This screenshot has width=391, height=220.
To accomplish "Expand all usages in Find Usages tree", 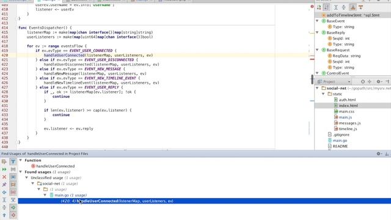I will tap(4, 200).
